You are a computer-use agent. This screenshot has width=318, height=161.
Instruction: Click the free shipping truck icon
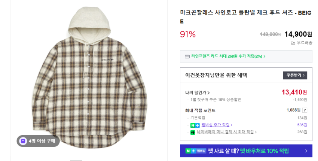293,43
